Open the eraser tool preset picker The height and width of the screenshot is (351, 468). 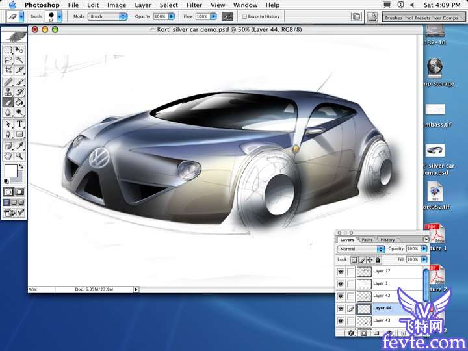pyautogui.click(x=21, y=16)
